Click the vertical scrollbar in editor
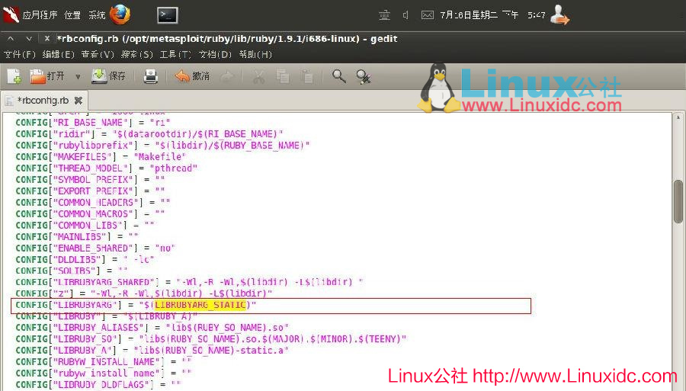Image resolution: width=686 pixels, height=391 pixels. [678, 201]
